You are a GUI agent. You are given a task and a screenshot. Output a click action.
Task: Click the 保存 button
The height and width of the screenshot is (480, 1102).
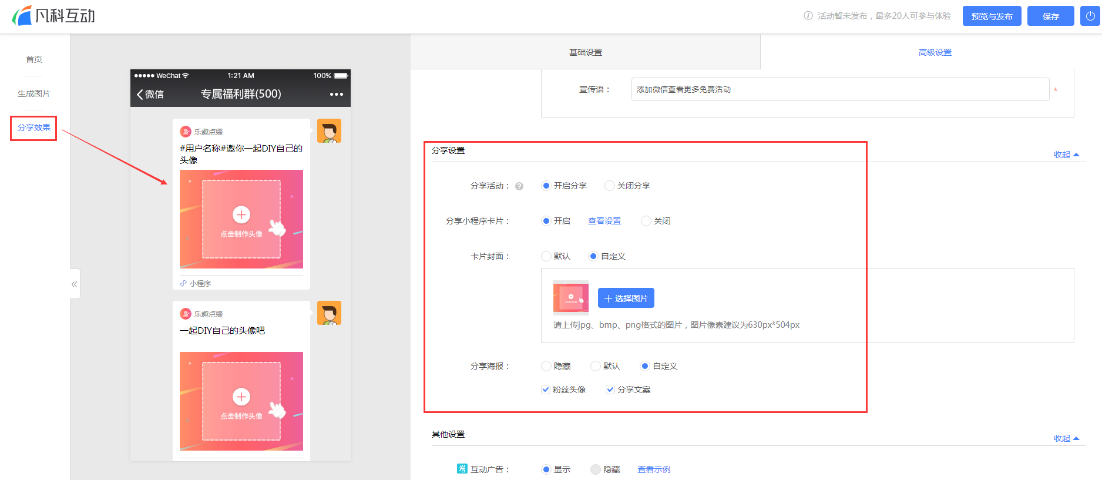(x=1051, y=16)
